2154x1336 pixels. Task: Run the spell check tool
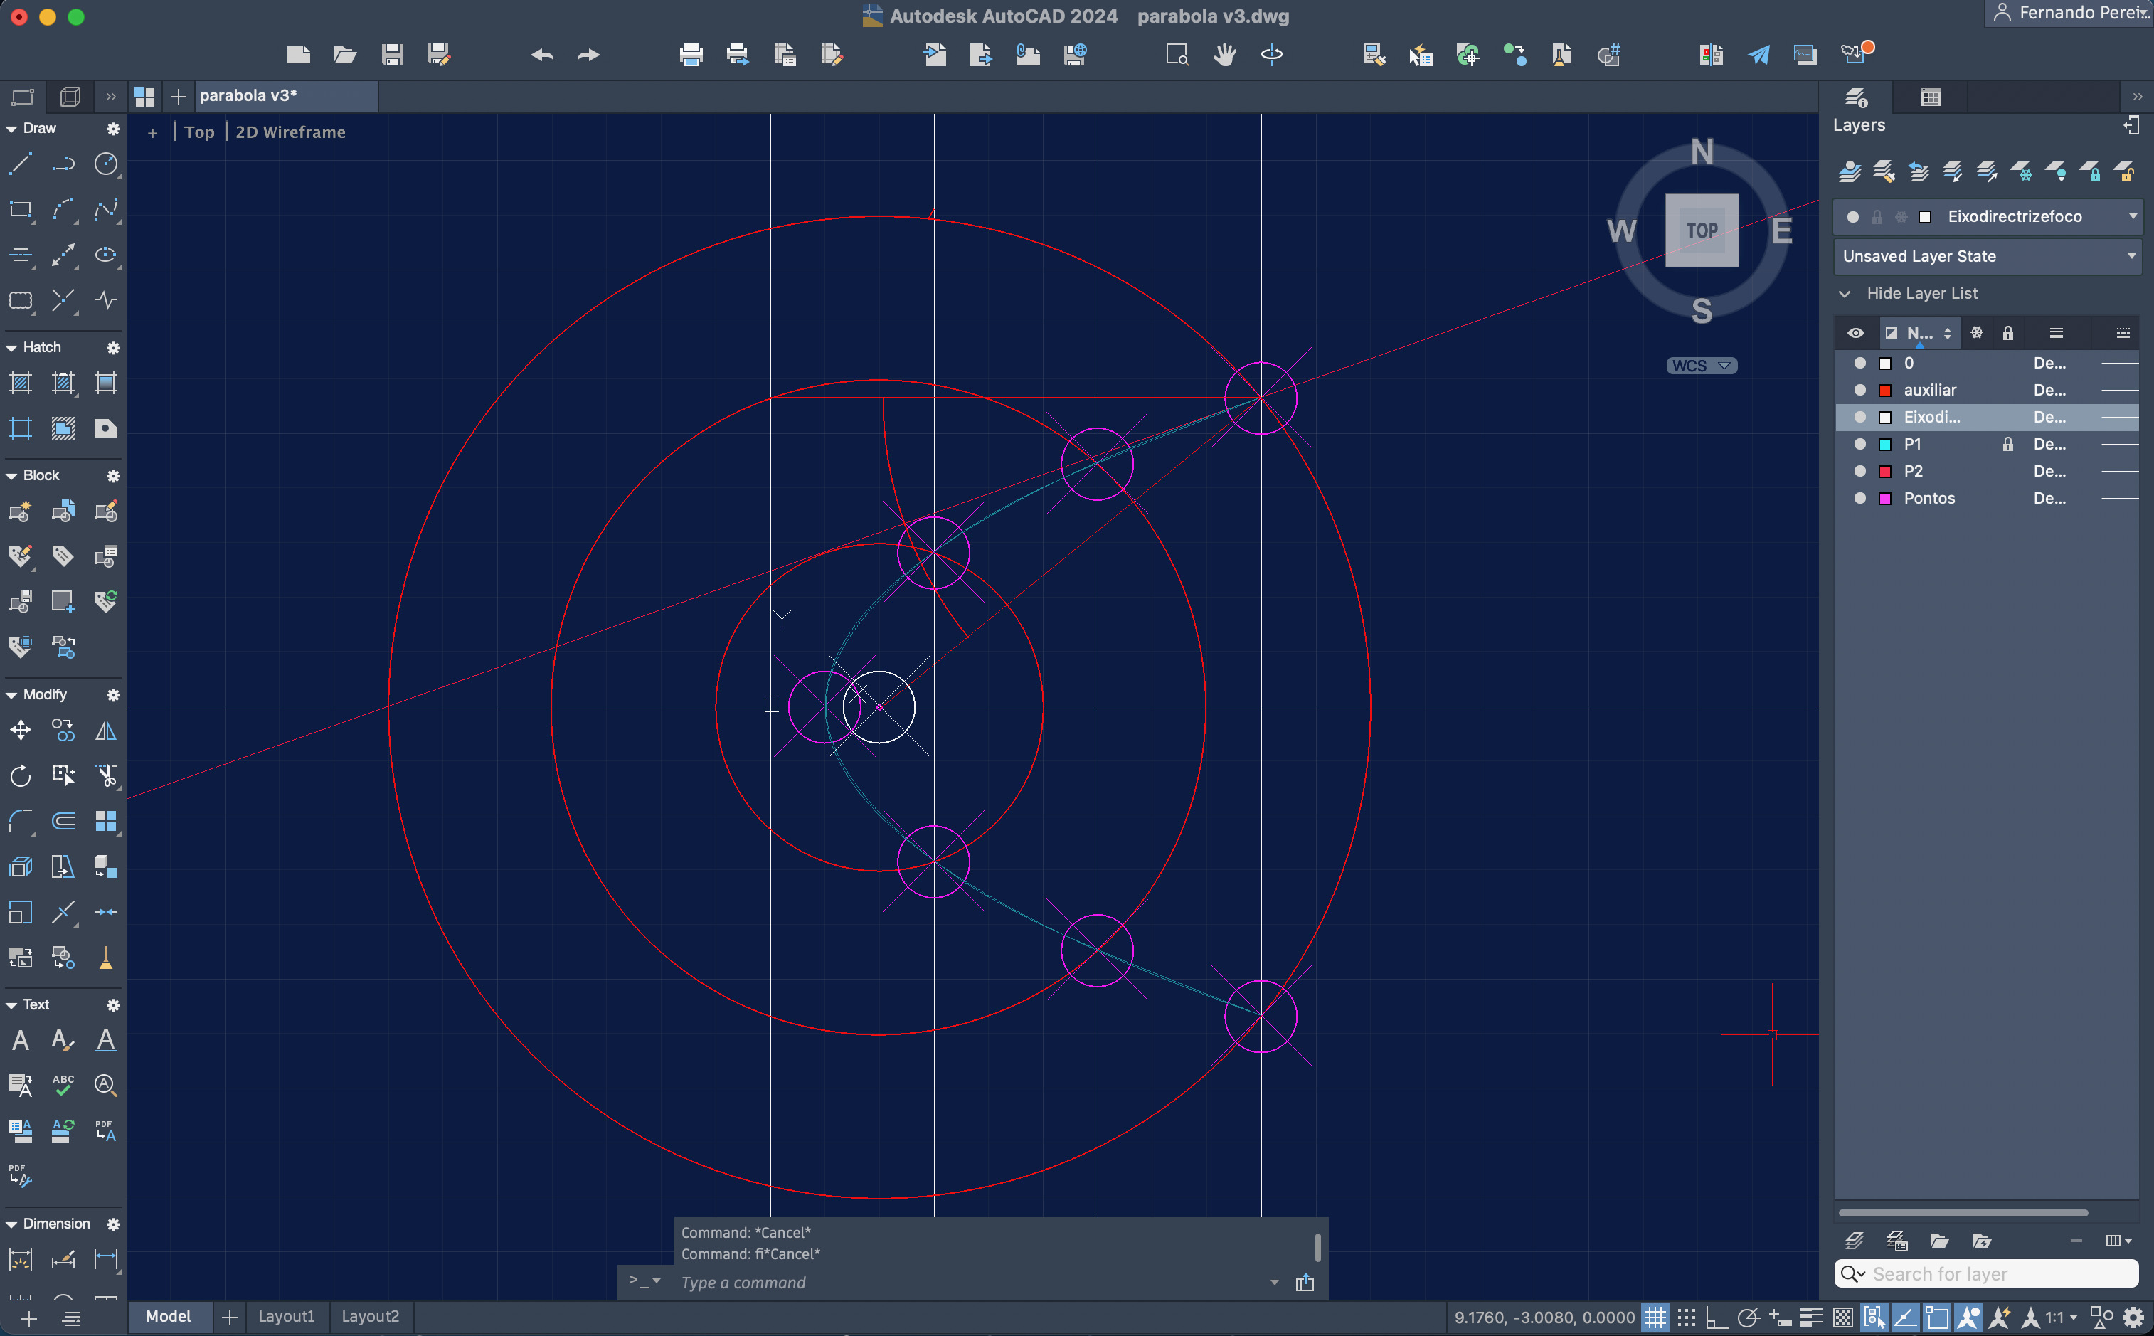tap(63, 1085)
